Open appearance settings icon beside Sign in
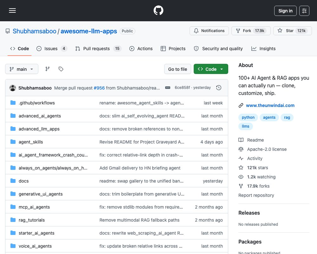Viewport: 317px width, 254px height. click(x=304, y=11)
